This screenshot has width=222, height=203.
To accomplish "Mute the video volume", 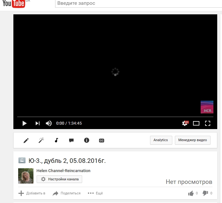I will [x=49, y=123].
